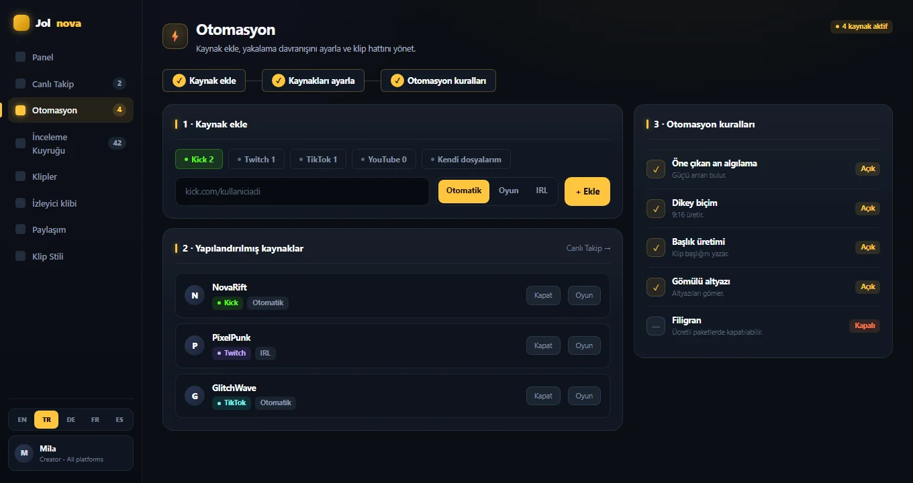The width and height of the screenshot is (913, 483).
Task: Click the lightning bolt Otomasyon header icon
Action: (x=175, y=36)
